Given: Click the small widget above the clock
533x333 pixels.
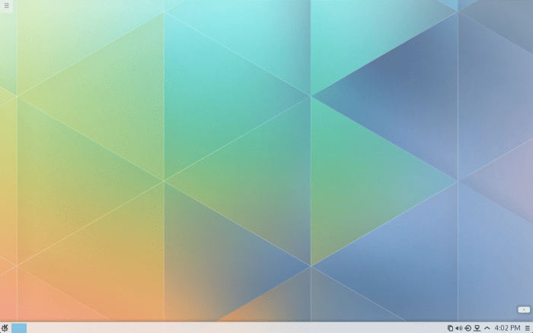Looking at the screenshot, I should point(523,309).
